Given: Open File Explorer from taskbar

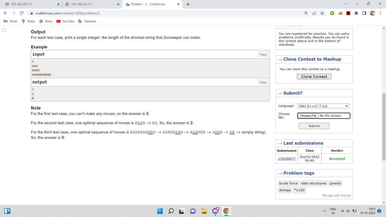Looking at the screenshot, I should click(204, 211).
